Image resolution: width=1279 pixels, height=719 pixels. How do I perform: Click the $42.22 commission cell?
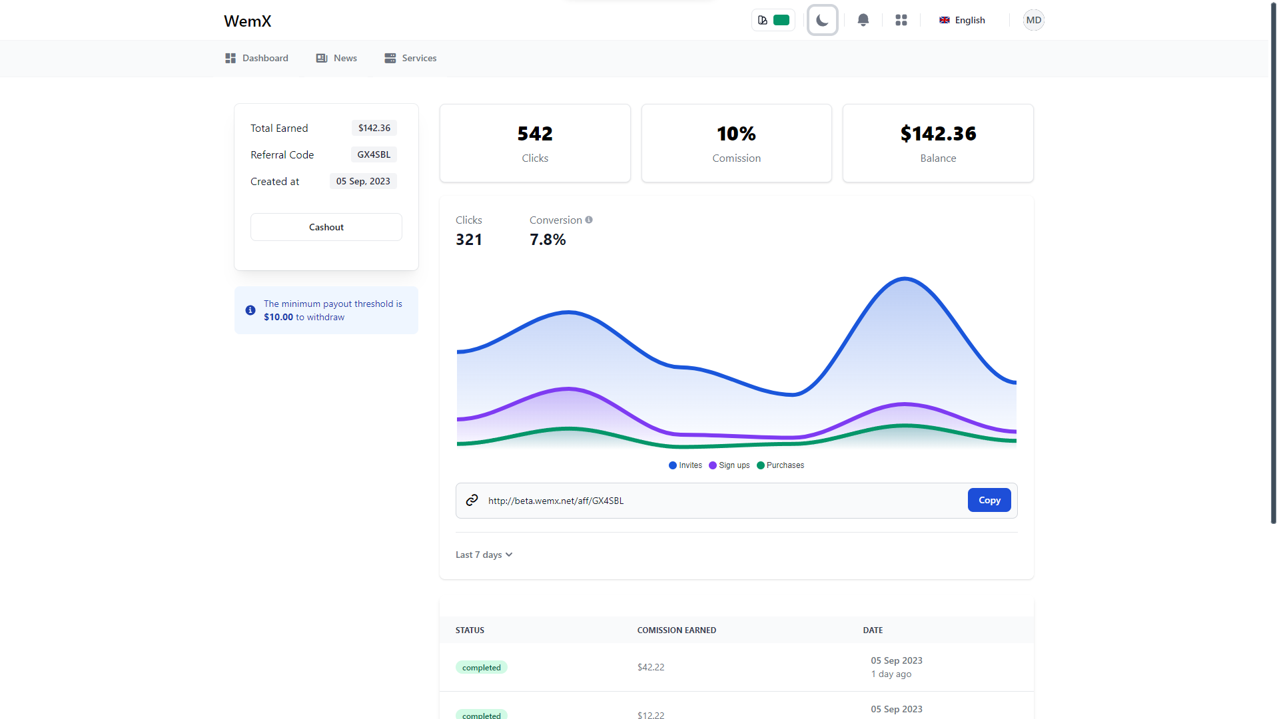pos(651,667)
